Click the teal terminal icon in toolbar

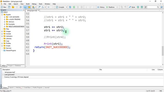[x=142, y=7]
